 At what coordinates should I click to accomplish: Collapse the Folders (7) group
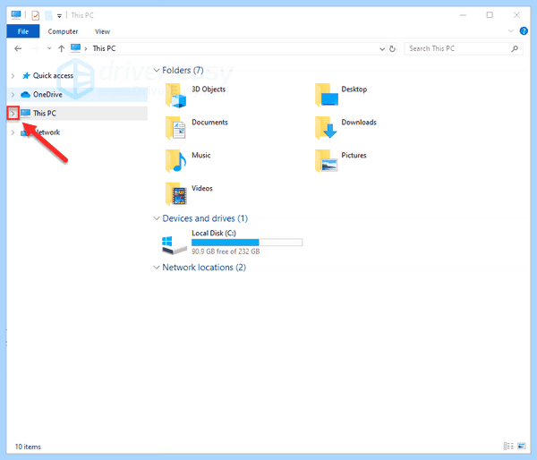tap(157, 70)
